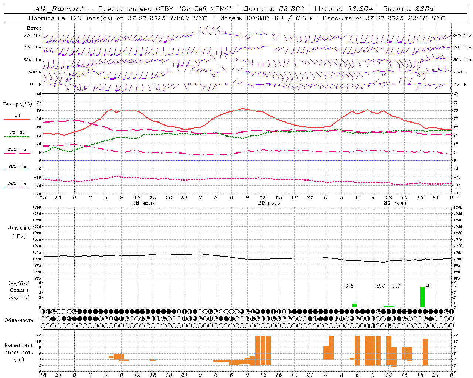Click the 700 гПа temperature legend entry
The width and height of the screenshot is (473, 378).
(17, 166)
